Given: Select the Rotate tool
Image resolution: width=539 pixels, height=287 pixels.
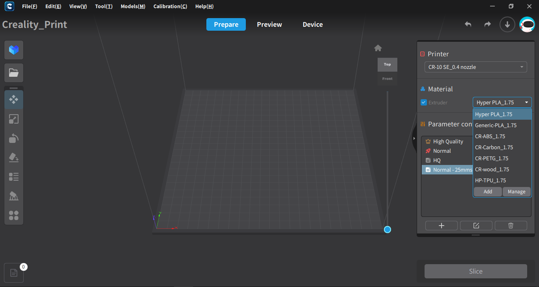Looking at the screenshot, I should tap(14, 138).
